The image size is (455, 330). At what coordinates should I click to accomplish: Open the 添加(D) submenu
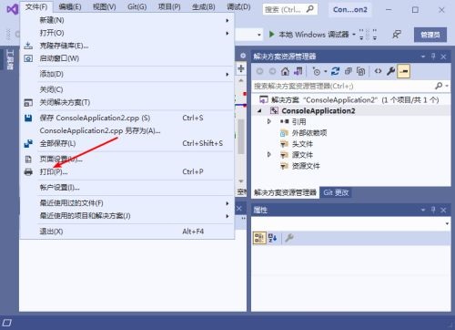(126, 74)
